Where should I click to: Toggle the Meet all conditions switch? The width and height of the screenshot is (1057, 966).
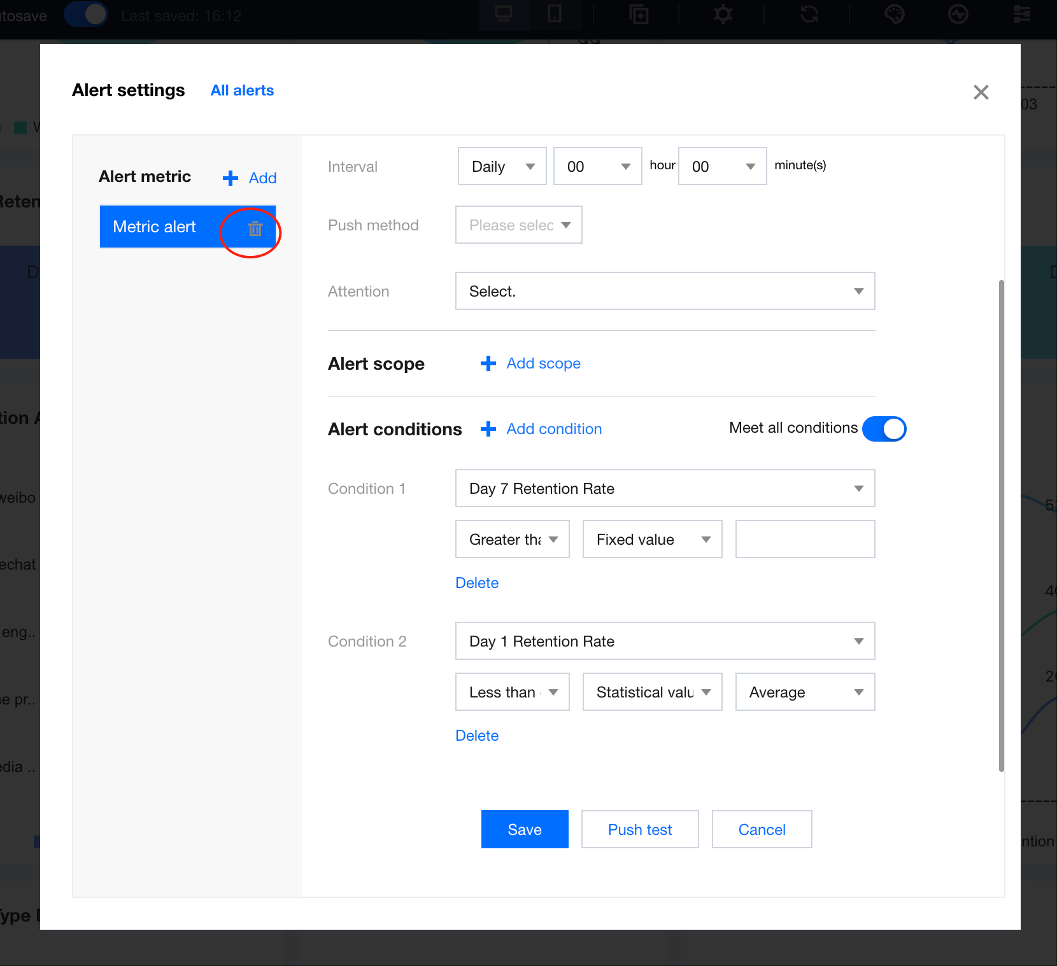884,429
